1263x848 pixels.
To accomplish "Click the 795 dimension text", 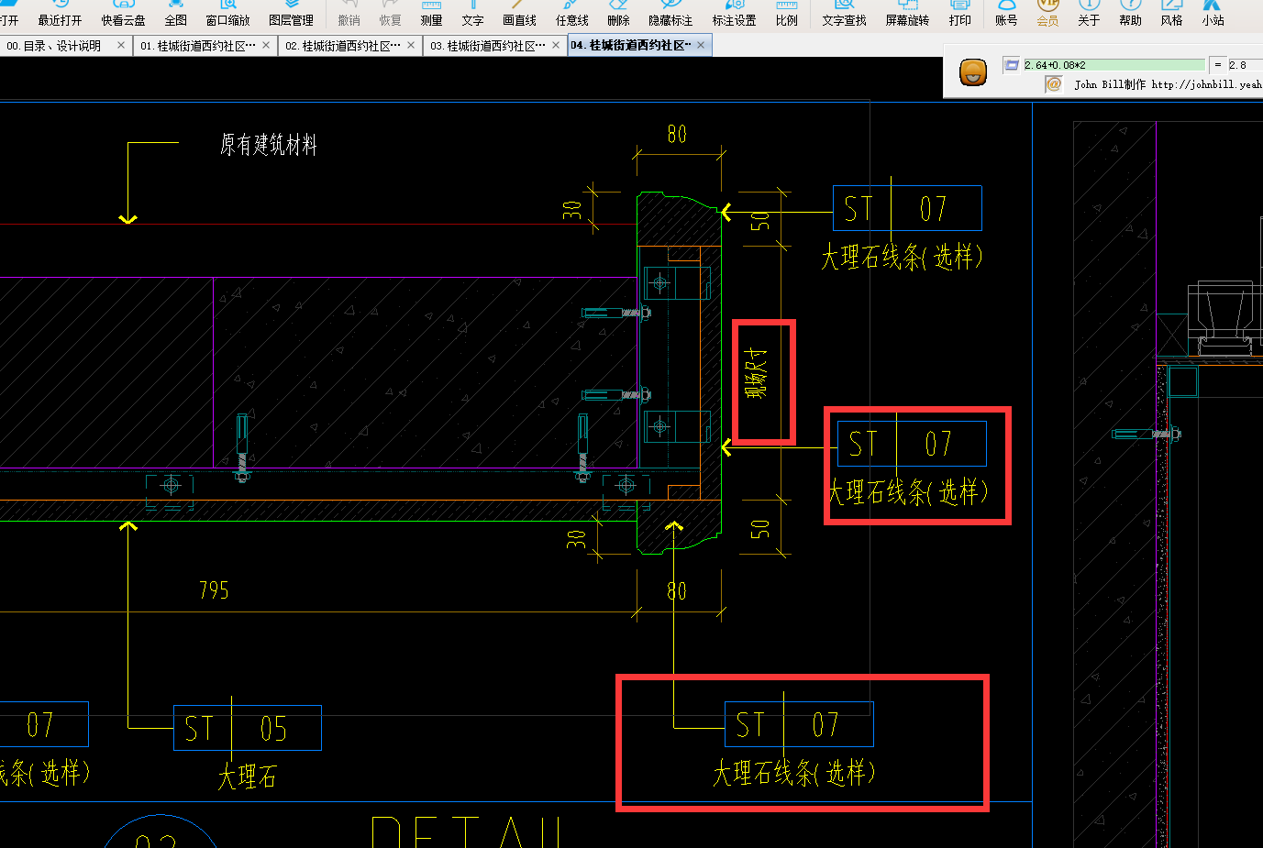I will point(214,590).
